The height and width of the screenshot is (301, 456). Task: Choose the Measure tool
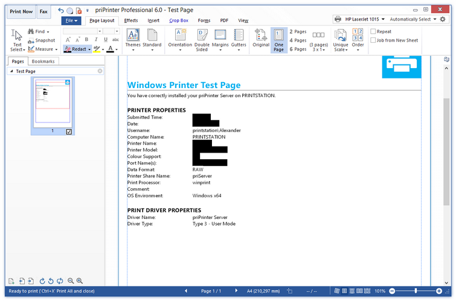[40, 49]
